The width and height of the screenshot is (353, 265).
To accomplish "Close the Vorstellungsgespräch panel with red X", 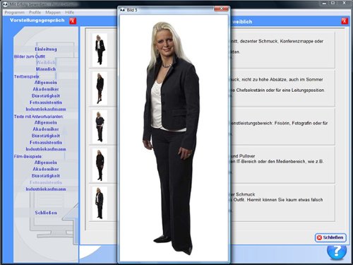I will coord(73,20).
